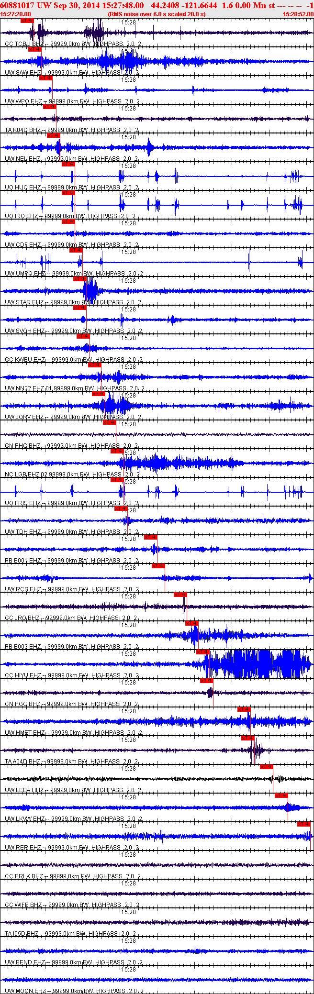Screen dimensions: 314x994
Task: Select the red pick flag on the TA.A04D trace
Action: 248,738
